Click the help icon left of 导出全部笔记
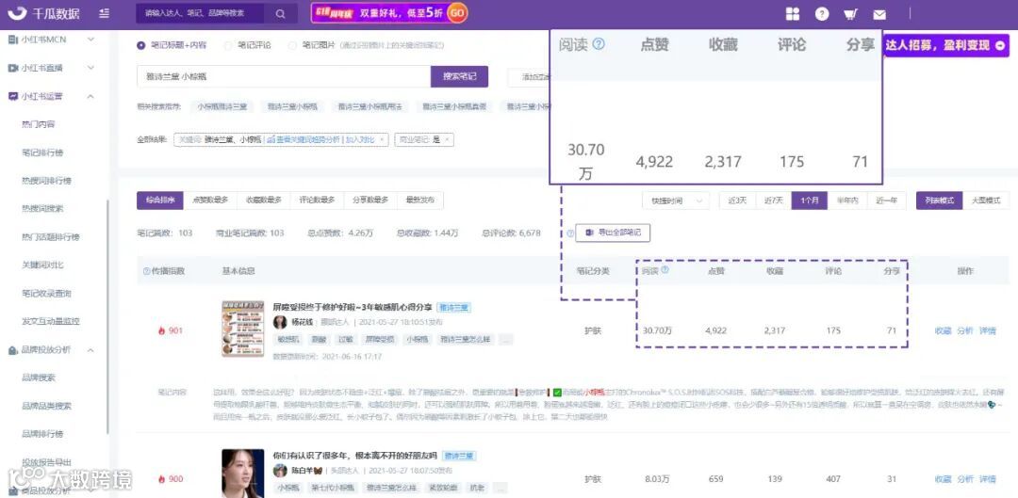This screenshot has width=1018, height=498. click(570, 233)
